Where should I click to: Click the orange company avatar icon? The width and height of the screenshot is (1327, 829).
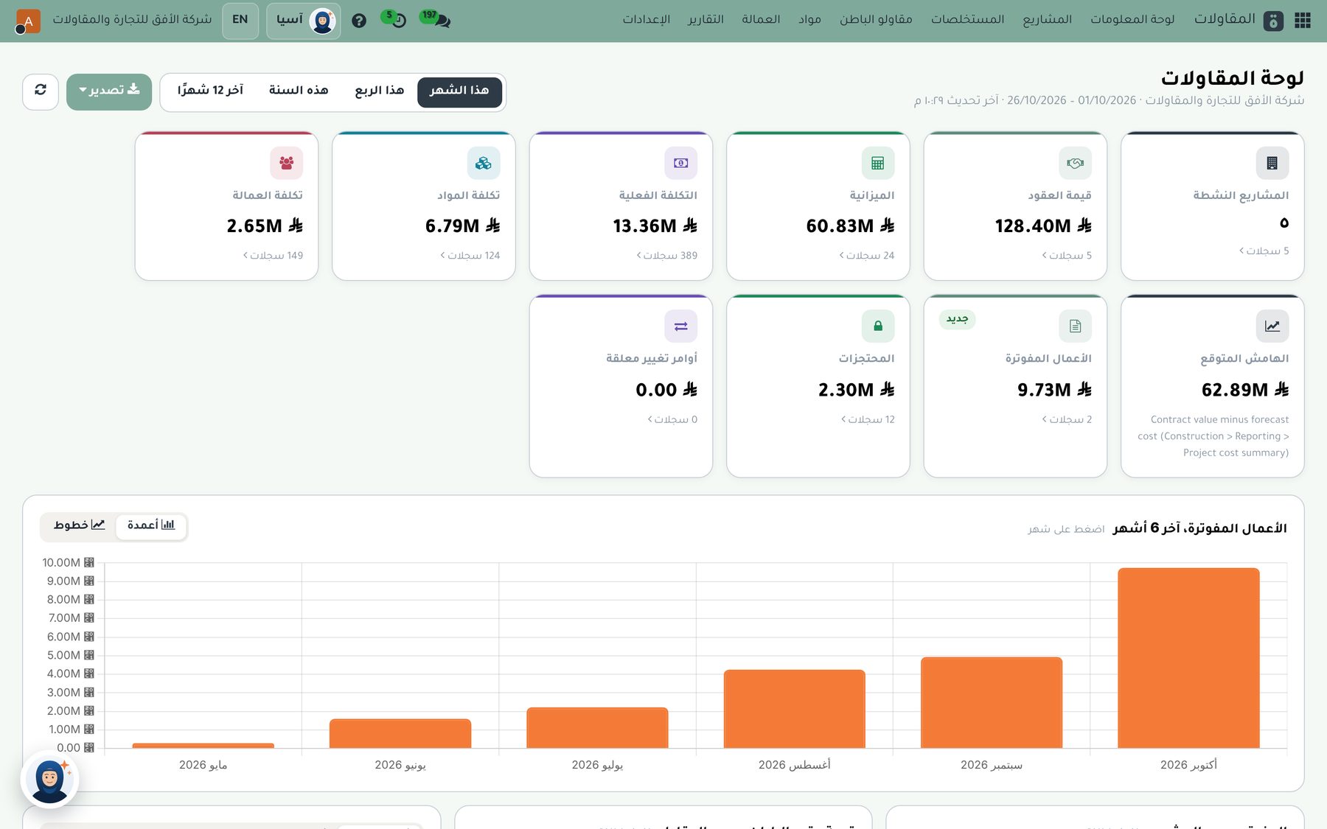(x=28, y=21)
